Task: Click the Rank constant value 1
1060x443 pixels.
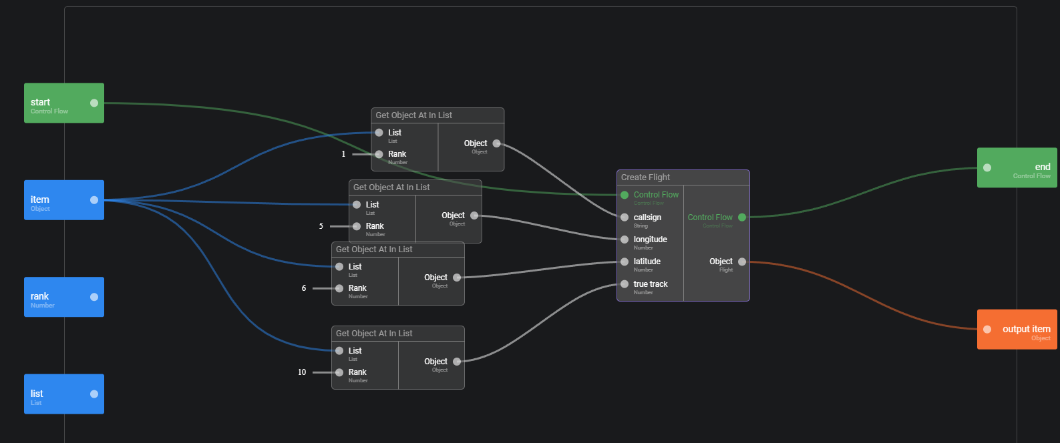Action: [x=344, y=154]
